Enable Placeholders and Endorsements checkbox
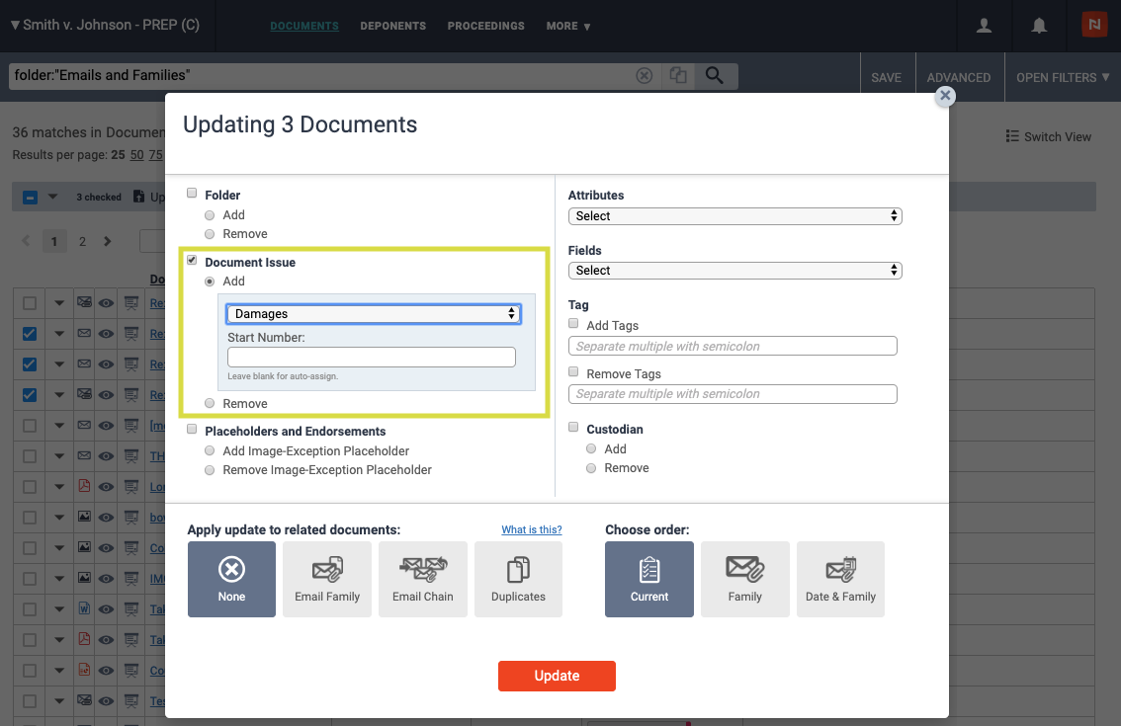The height and width of the screenshot is (726, 1121). click(192, 430)
